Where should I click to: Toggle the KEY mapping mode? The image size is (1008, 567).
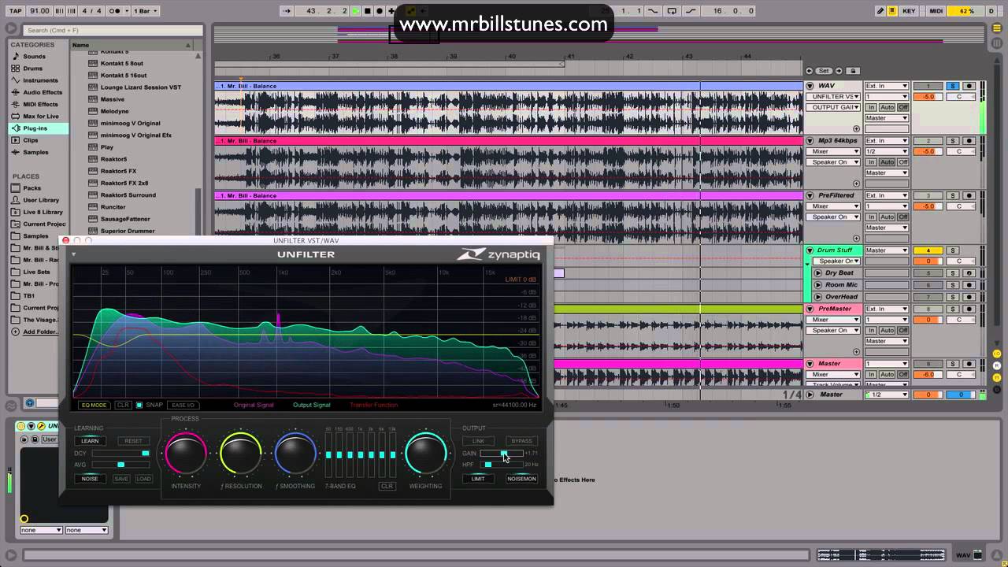pos(910,11)
